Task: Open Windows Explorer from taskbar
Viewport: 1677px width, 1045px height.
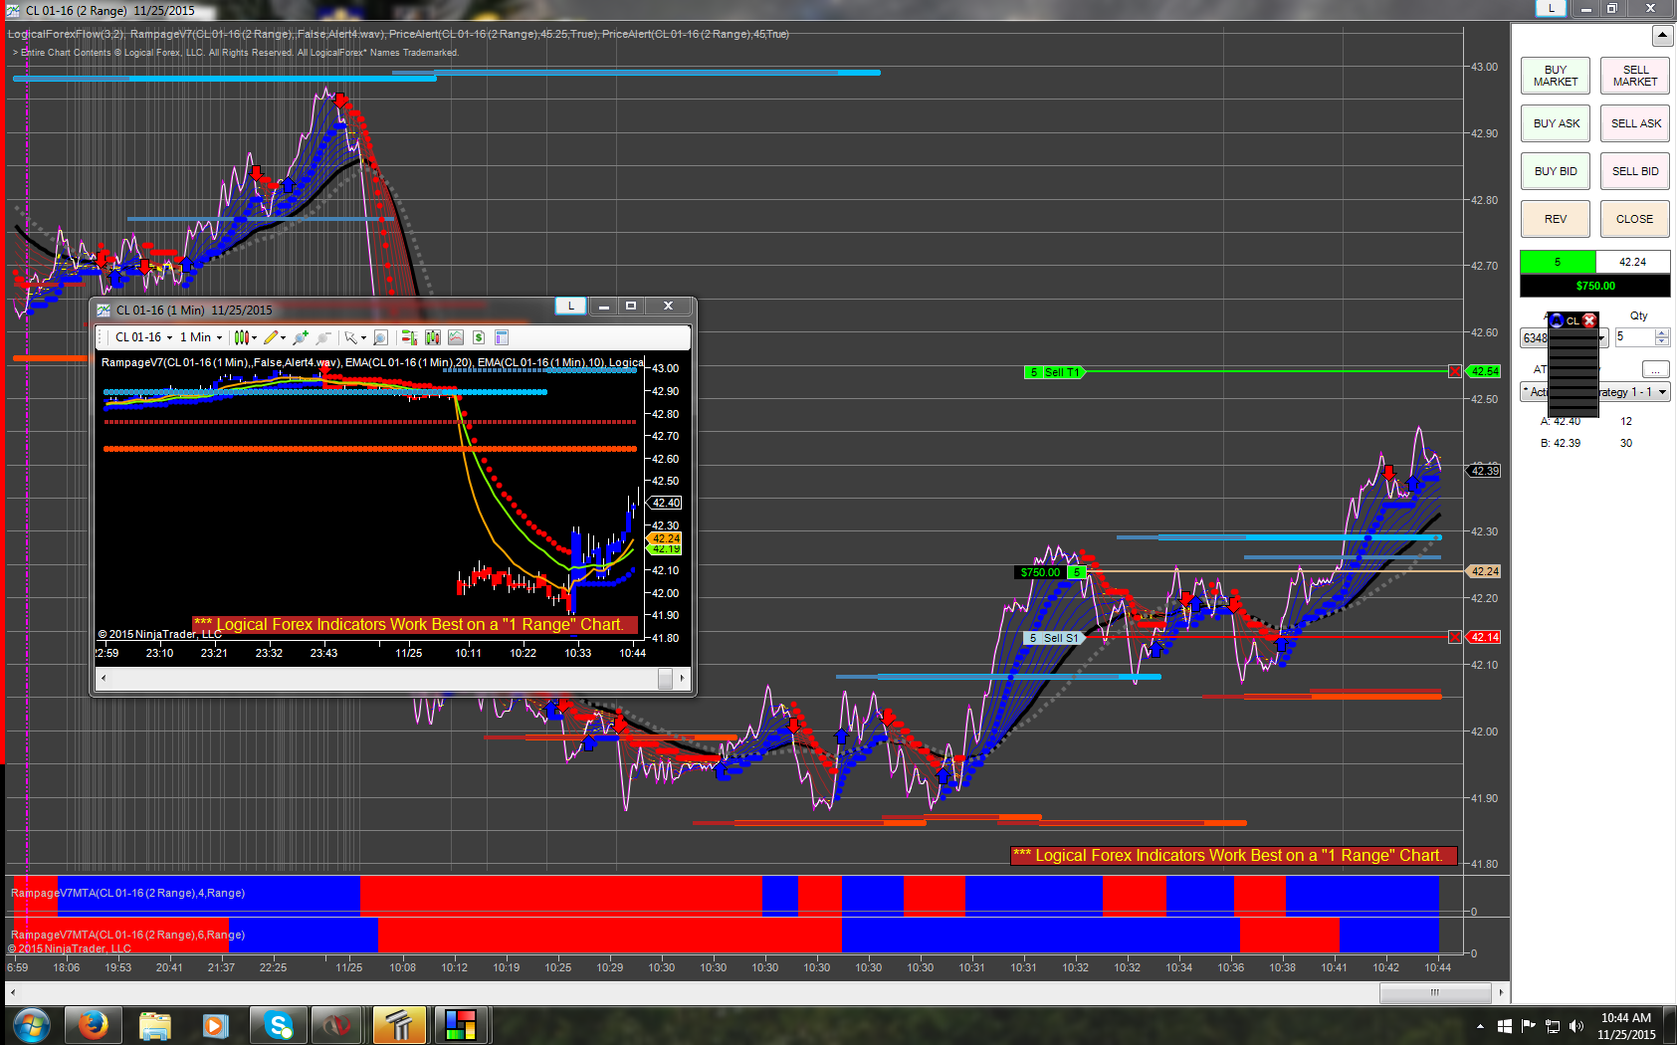Action: pos(154,1025)
